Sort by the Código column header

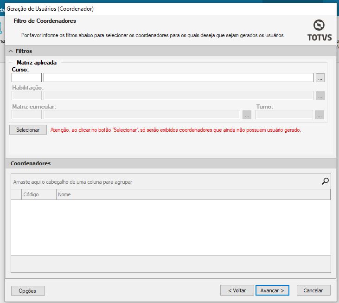click(x=39, y=194)
